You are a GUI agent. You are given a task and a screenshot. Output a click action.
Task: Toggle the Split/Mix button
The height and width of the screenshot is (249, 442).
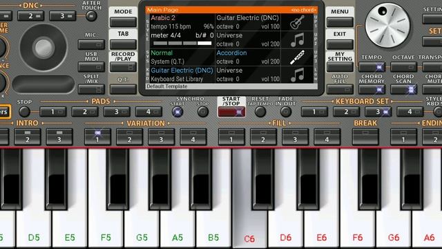tap(91, 89)
